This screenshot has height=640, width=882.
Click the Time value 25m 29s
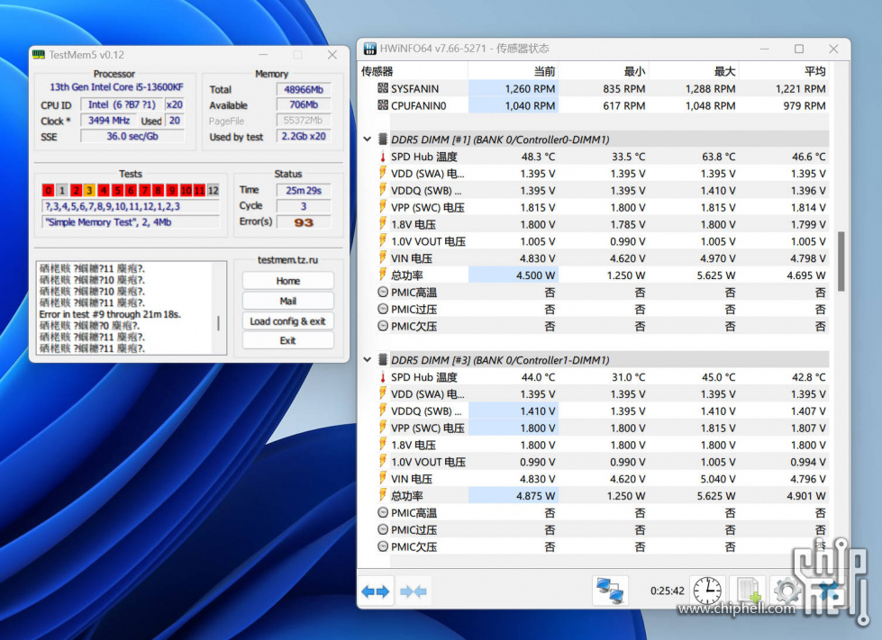tap(304, 191)
